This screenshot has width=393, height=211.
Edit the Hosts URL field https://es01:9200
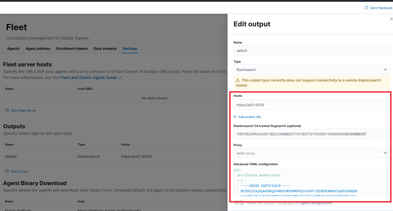[312, 105]
